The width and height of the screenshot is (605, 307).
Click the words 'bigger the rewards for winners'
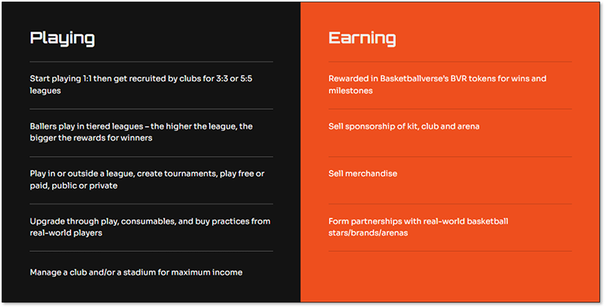pos(91,138)
